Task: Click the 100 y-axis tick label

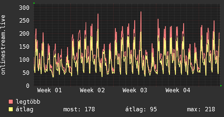Action: click(x=24, y=60)
